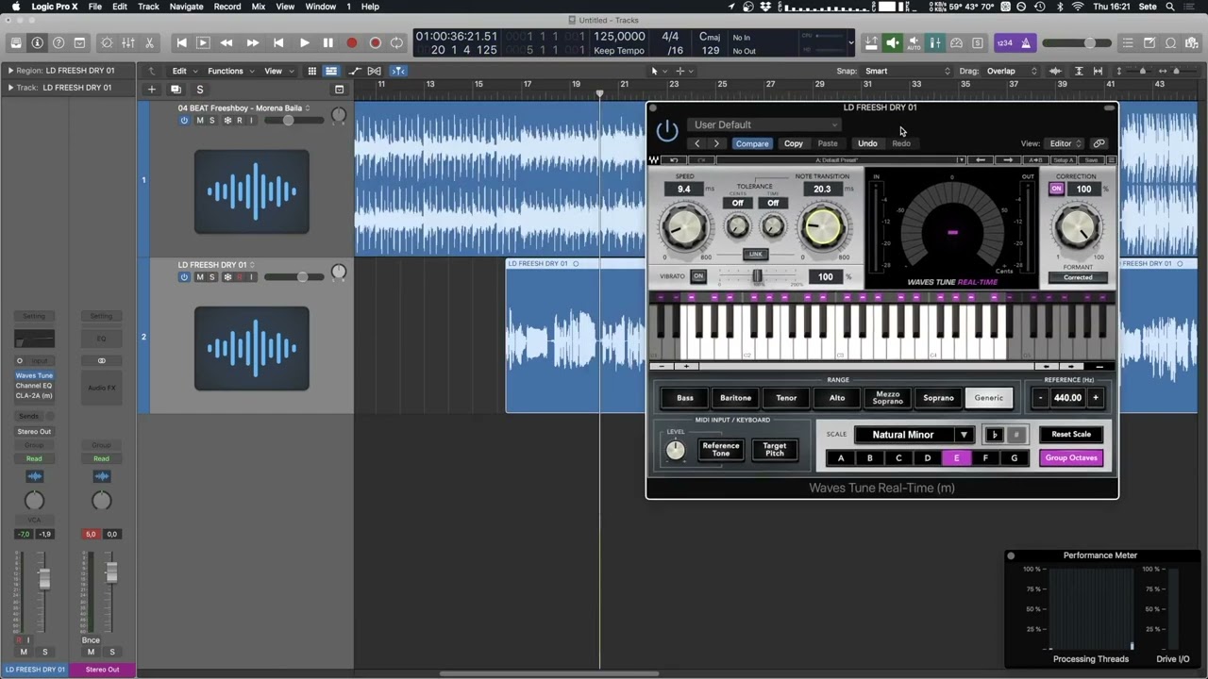
Task: Toggle the Group Octaves button
Action: (x=1071, y=458)
